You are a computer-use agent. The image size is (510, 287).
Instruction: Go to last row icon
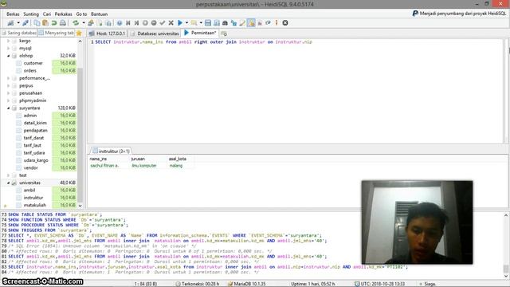tap(136, 23)
